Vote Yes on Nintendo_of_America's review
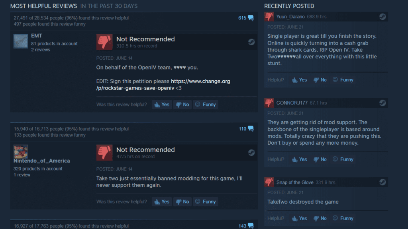This screenshot has width=408, height=229. coord(162,202)
